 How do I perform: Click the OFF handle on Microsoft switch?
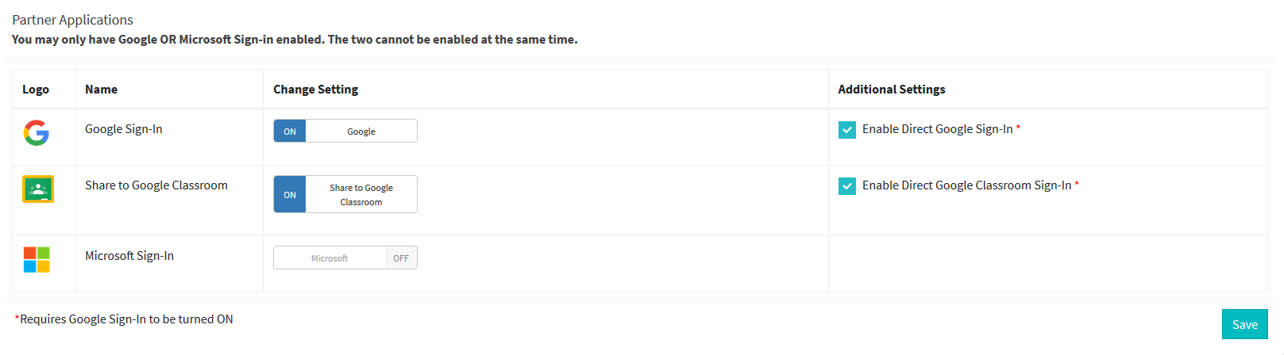point(401,258)
